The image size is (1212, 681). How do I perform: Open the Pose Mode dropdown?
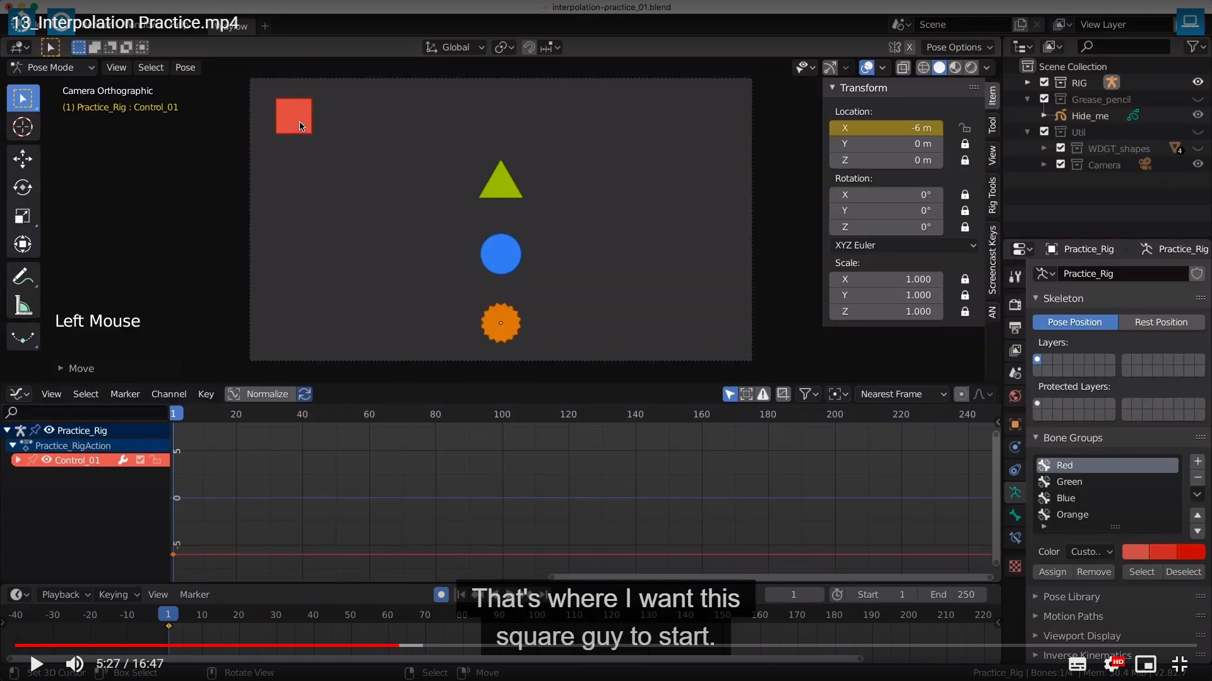point(53,67)
